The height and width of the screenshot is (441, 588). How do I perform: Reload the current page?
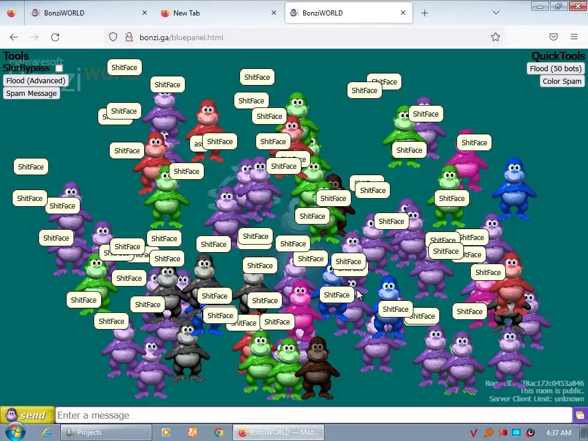pos(55,37)
